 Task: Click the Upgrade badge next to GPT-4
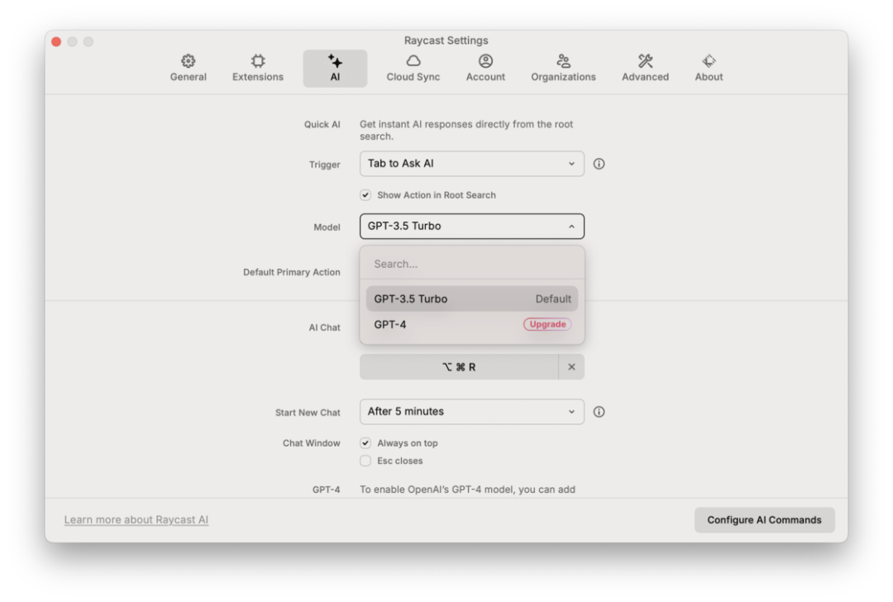coord(547,325)
